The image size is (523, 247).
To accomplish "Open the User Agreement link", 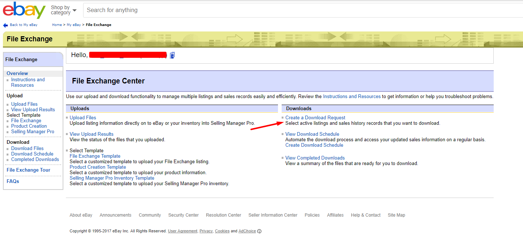I will click(x=182, y=231).
